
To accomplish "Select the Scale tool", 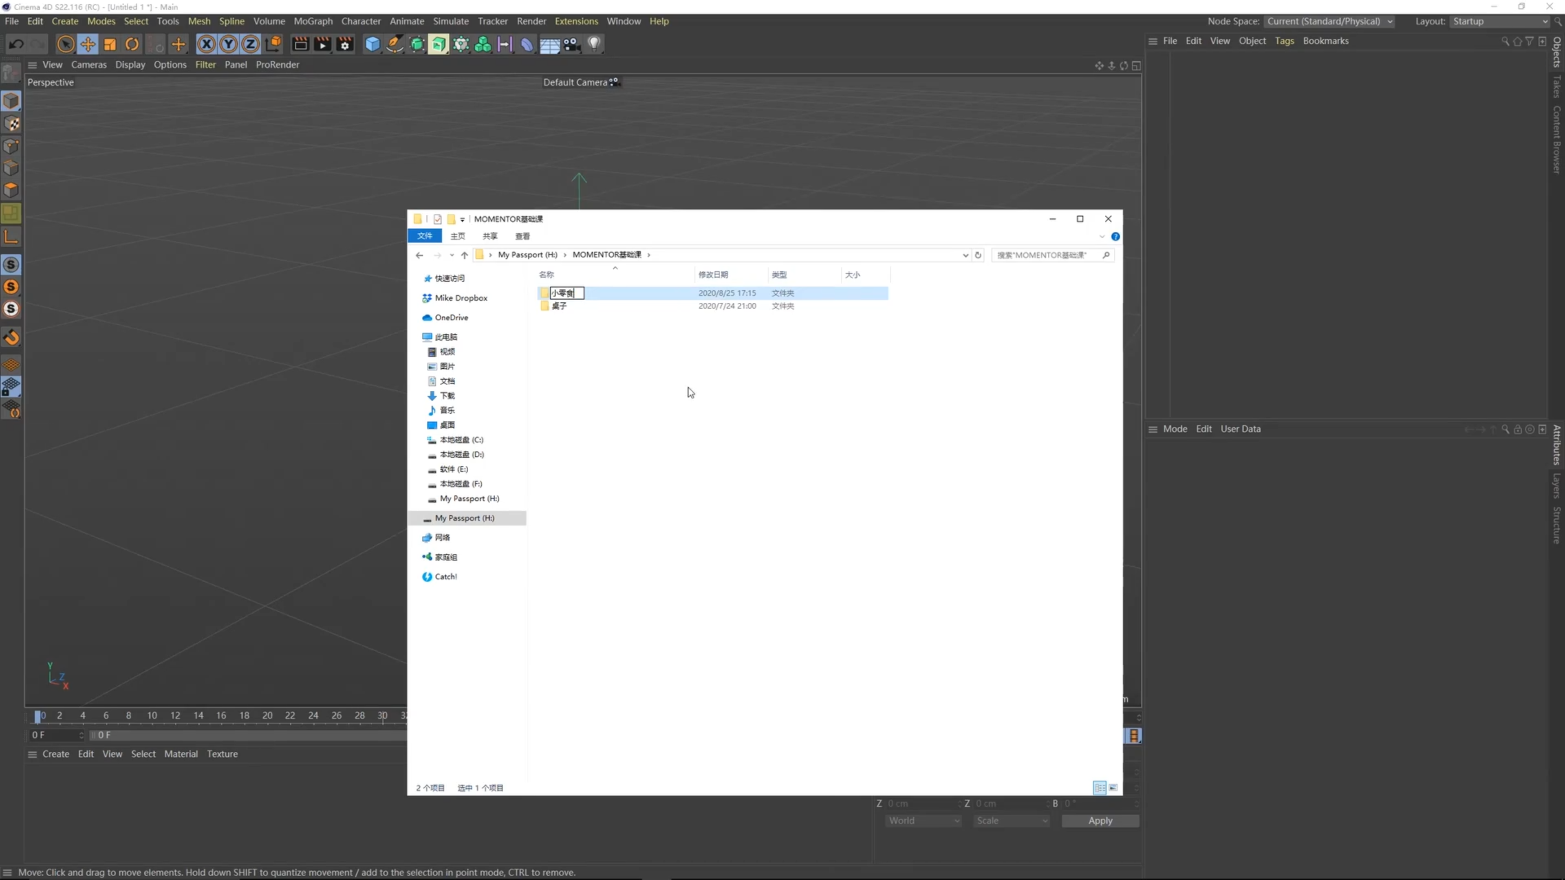I will click(x=110, y=44).
